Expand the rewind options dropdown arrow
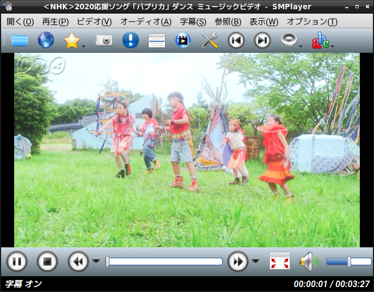This screenshot has width=374, height=292. coord(96,261)
